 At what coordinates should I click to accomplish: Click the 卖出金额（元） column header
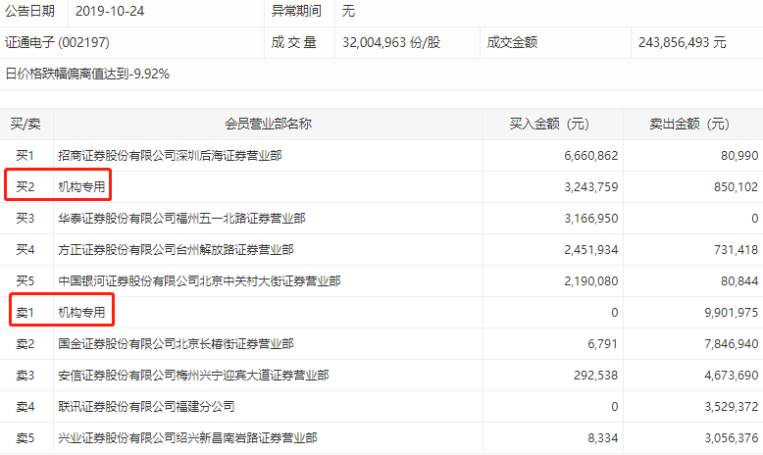692,125
